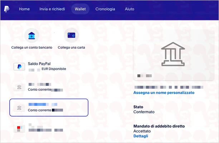Click the bank house plus icon

(x=31, y=35)
